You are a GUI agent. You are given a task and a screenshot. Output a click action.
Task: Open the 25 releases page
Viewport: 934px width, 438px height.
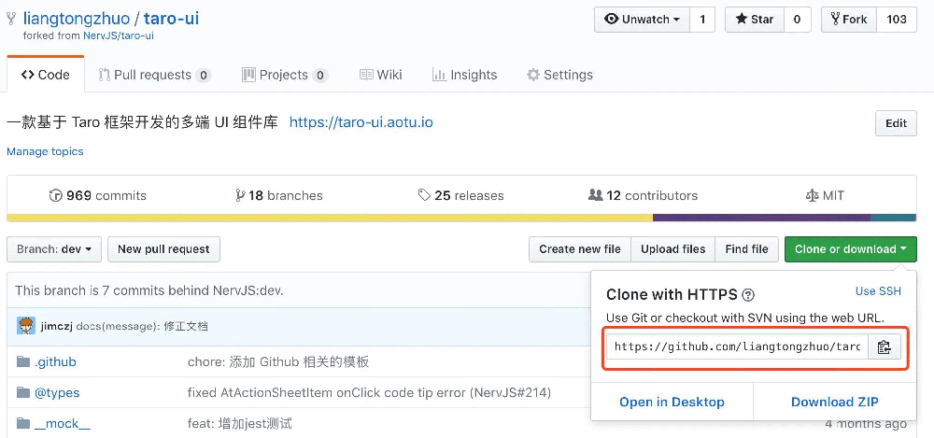(x=461, y=195)
